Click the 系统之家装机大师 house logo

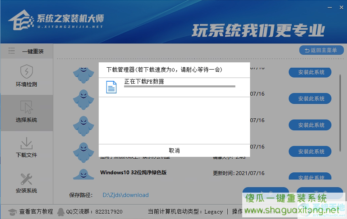point(21,20)
